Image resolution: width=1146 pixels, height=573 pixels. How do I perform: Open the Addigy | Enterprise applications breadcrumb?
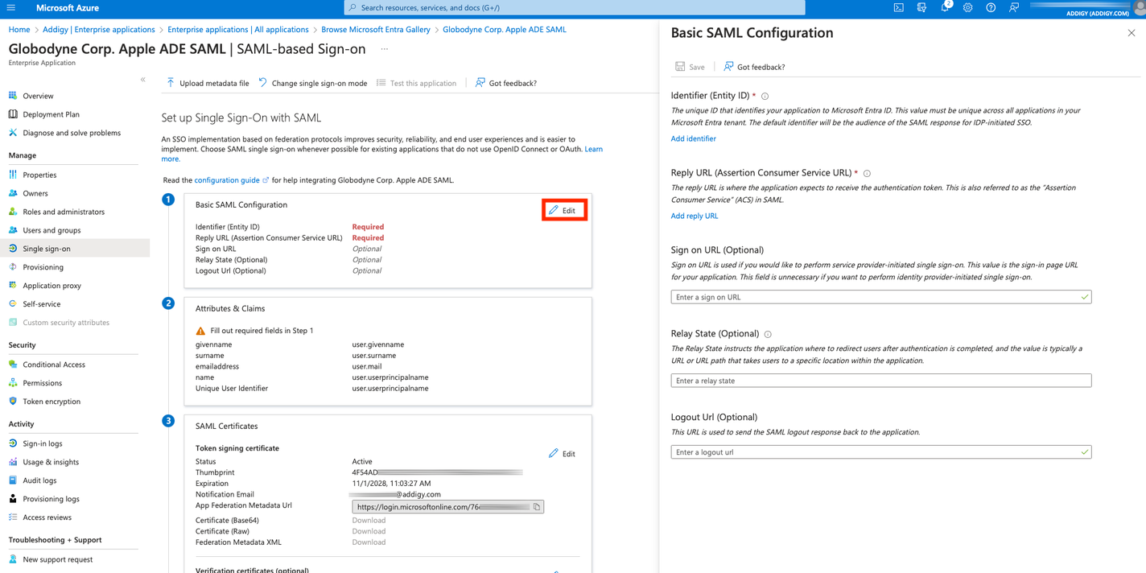point(99,30)
